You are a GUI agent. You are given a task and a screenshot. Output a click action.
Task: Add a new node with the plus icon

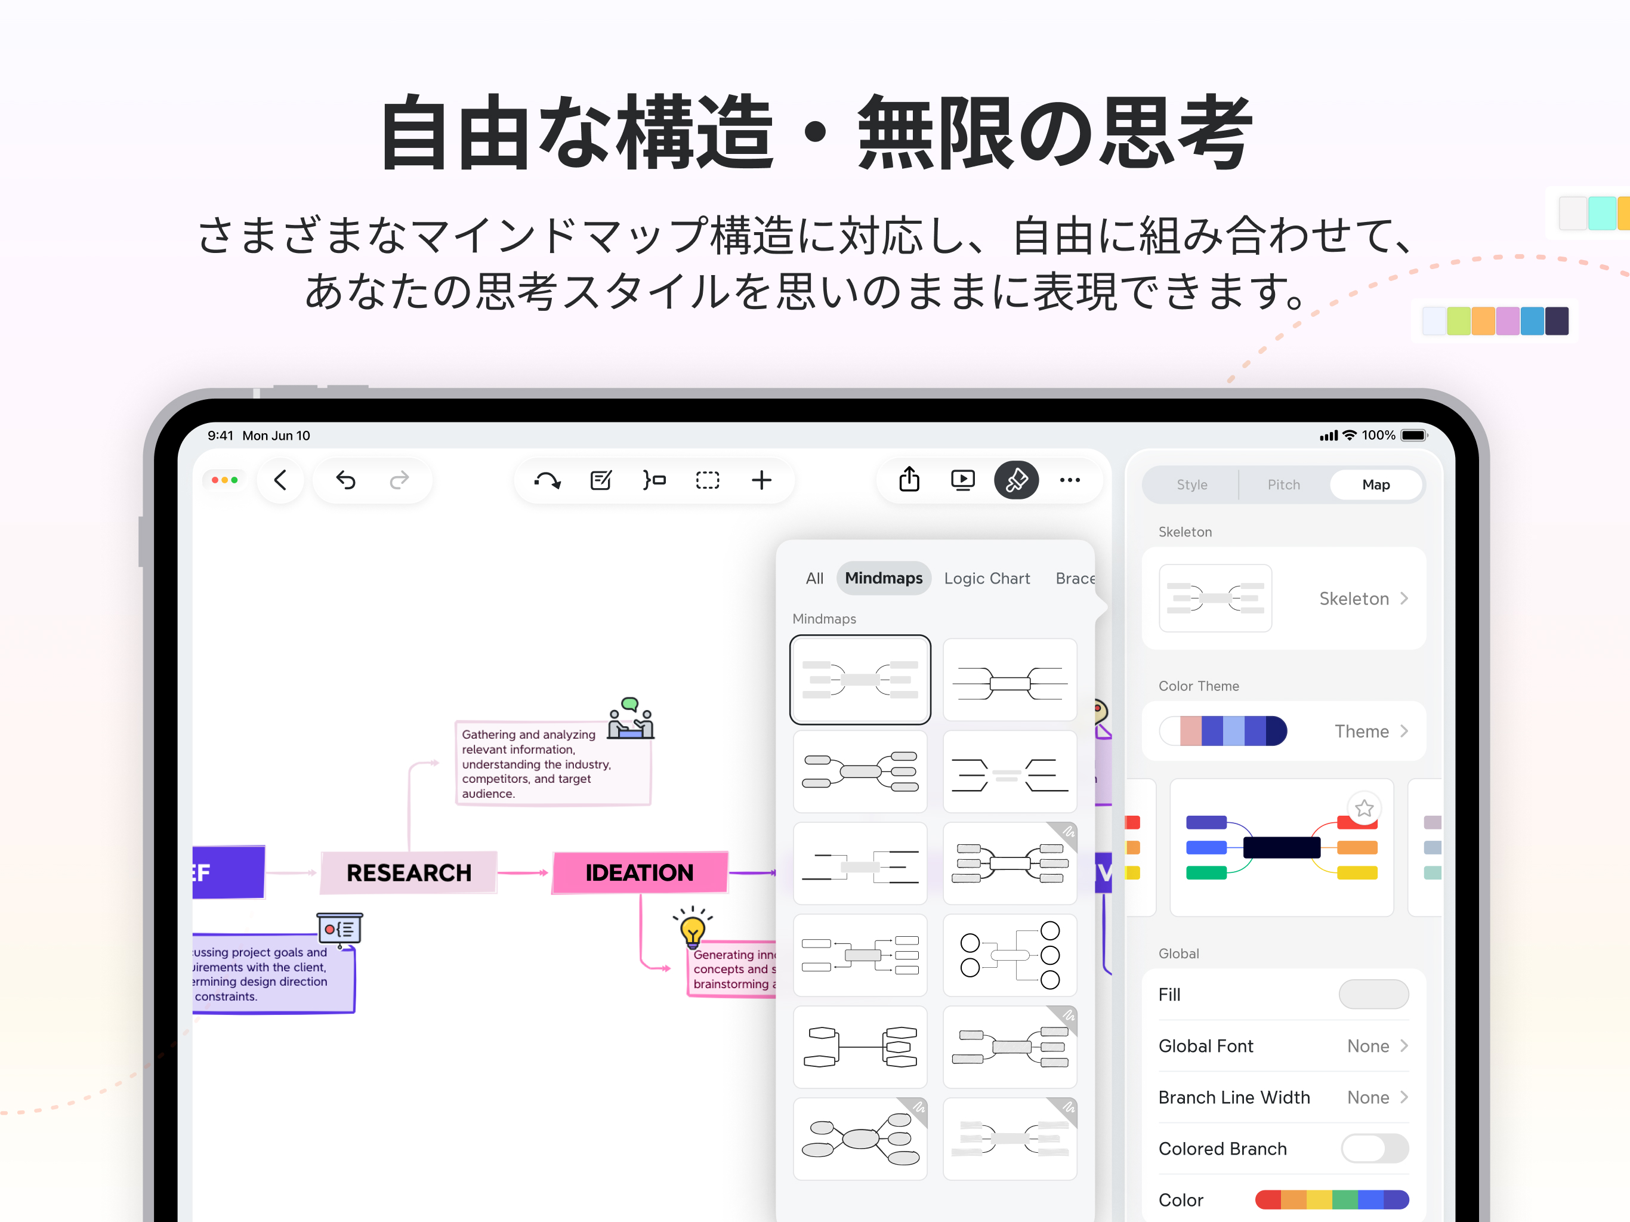[x=762, y=480]
